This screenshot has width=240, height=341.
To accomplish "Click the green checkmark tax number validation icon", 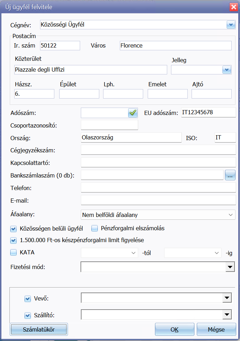I will click(133, 113).
